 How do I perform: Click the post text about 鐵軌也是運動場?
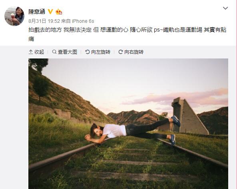pyautogui.click(x=127, y=34)
